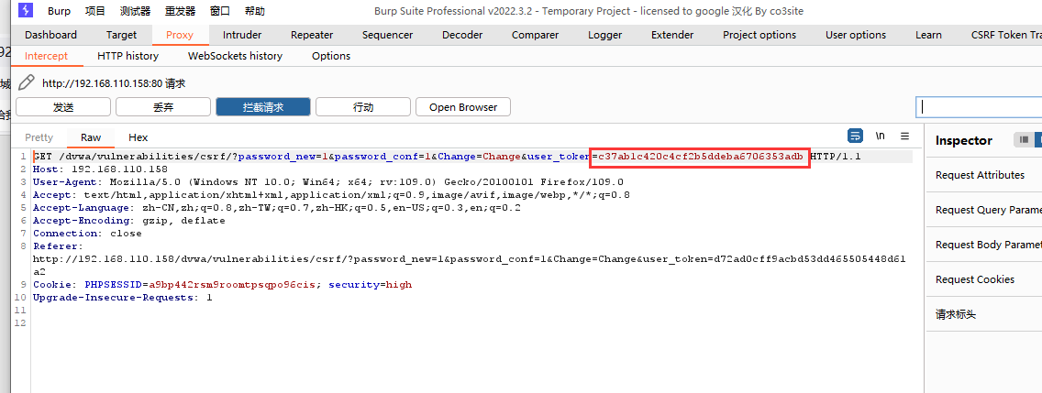Switch to the Target tab
Viewport: 1042px width, 393px height.
(122, 35)
